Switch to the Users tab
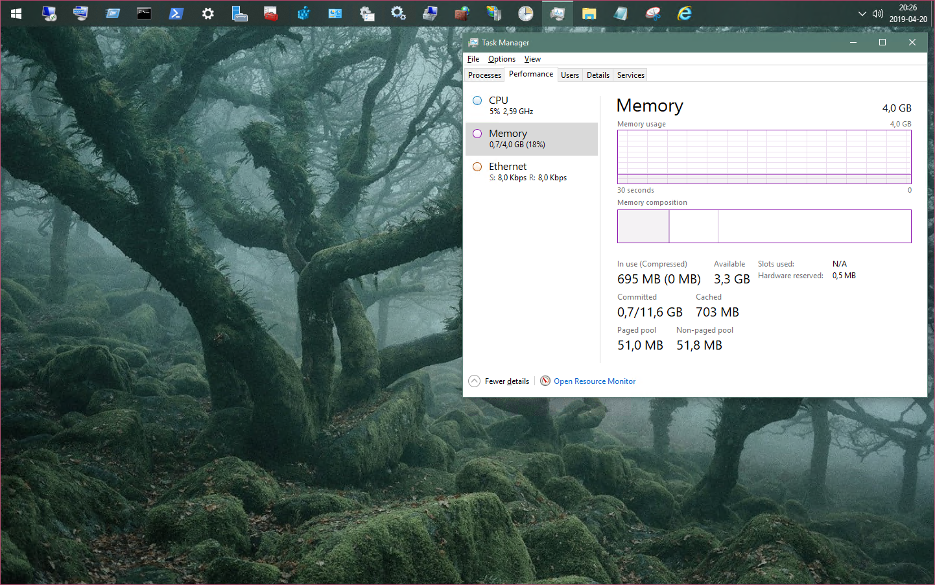The image size is (935, 585). (570, 75)
